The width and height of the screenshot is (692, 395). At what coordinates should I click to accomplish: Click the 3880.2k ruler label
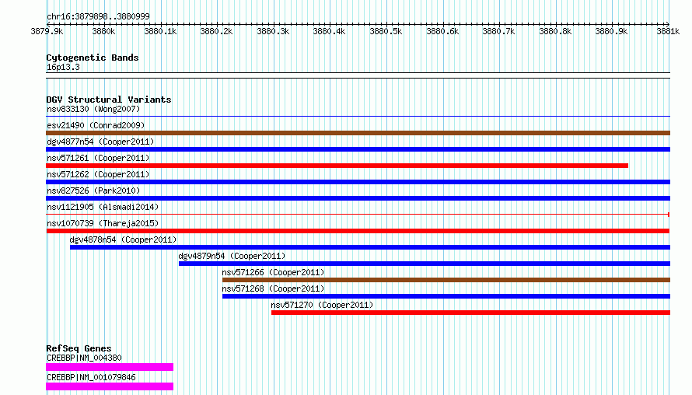click(216, 31)
